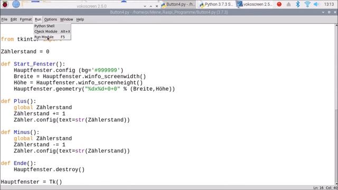Viewport: 338px width, 190px height.
Task: Open the File menu
Action: [4, 20]
